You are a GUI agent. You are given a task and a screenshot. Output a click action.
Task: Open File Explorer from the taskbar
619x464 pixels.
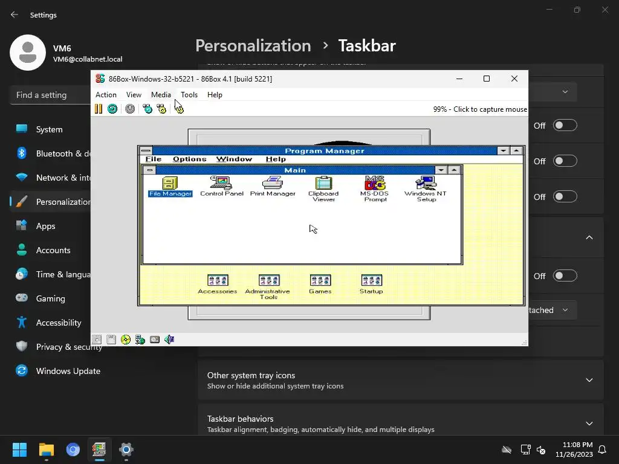point(46,449)
